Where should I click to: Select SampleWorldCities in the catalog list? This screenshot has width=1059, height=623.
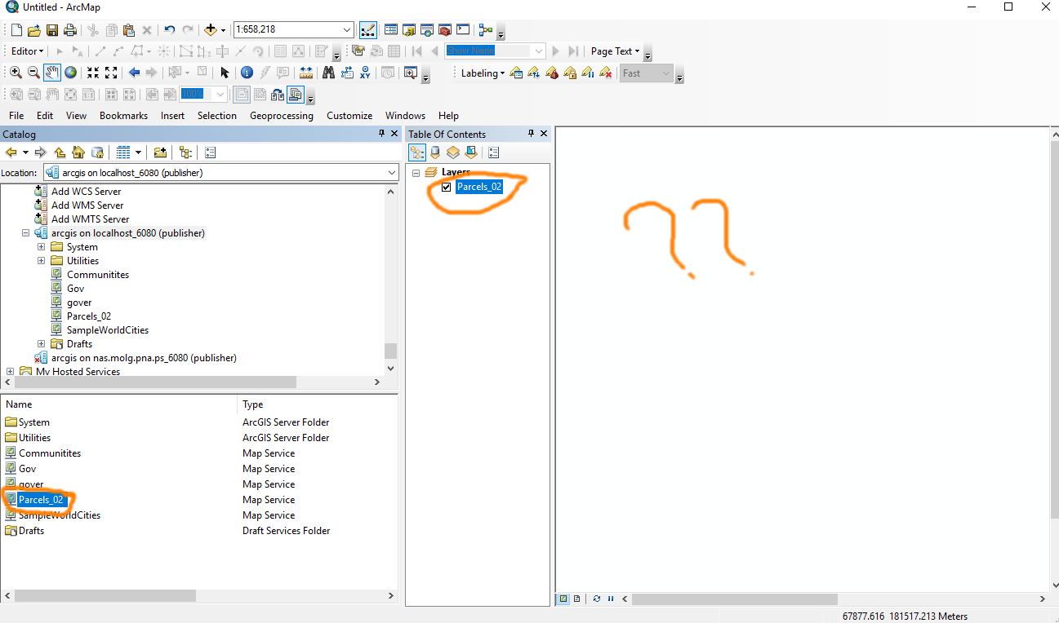point(60,515)
